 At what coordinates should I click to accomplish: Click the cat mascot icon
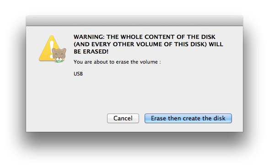point(59,55)
